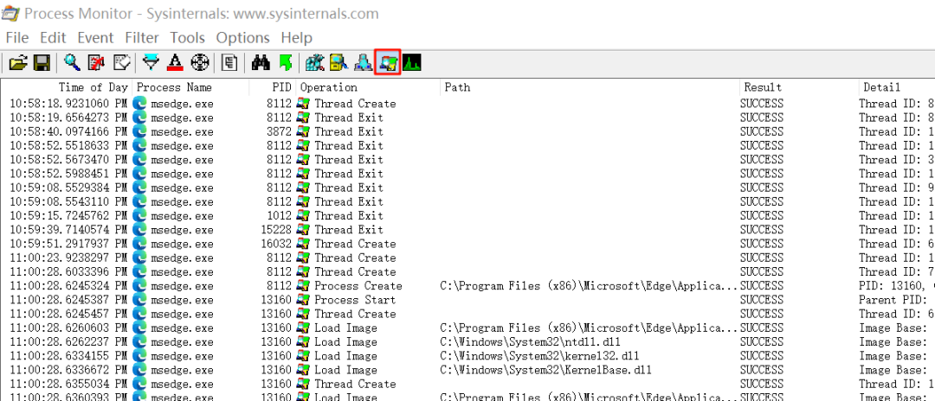Image resolution: width=935 pixels, height=401 pixels.
Task: Toggle the Autoscroll toolbar icon
Action: point(96,62)
